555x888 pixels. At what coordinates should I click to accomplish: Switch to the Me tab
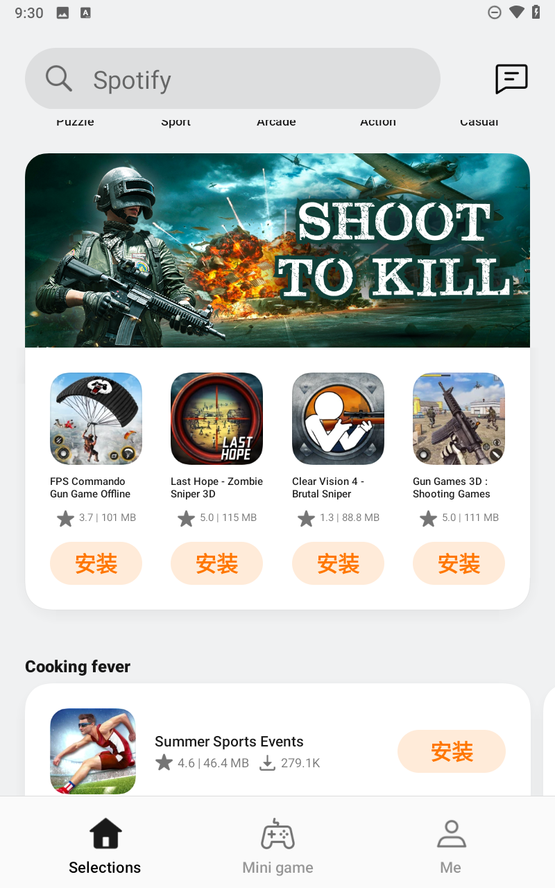[x=451, y=845]
